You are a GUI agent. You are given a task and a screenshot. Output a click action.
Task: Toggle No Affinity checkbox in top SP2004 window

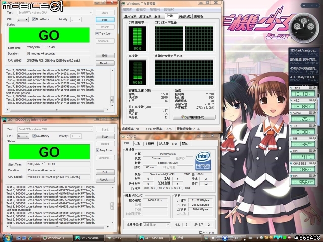(x=34, y=19)
